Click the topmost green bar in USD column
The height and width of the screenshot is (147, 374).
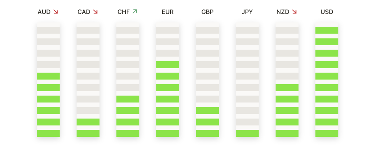327,30
